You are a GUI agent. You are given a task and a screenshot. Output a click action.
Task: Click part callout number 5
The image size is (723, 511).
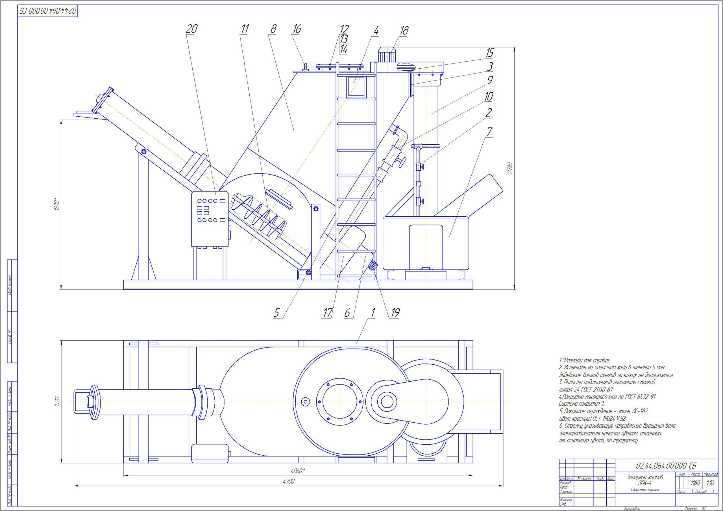[276, 312]
